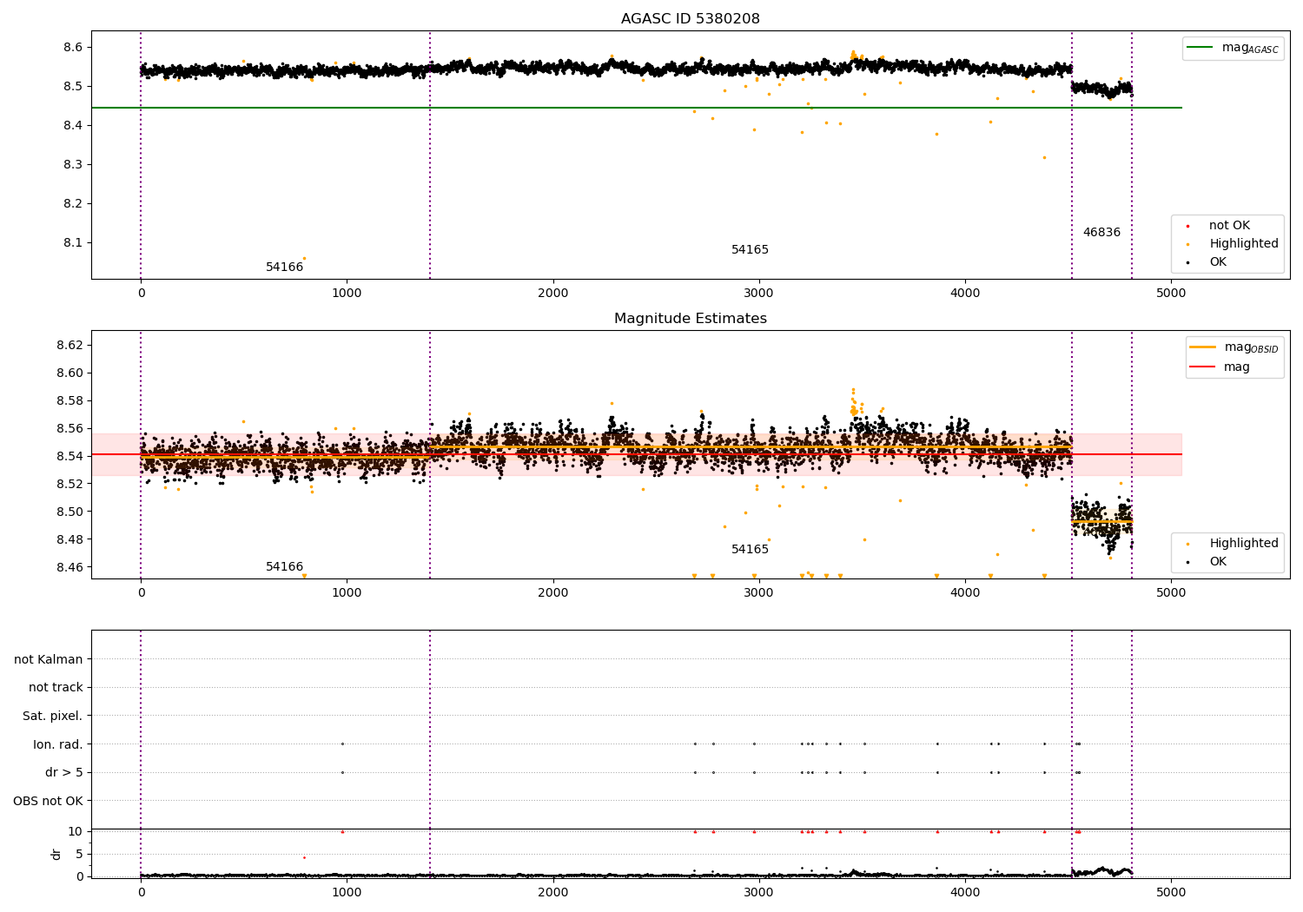
Task: Click label 54165 in middle plot
Action: point(750,550)
